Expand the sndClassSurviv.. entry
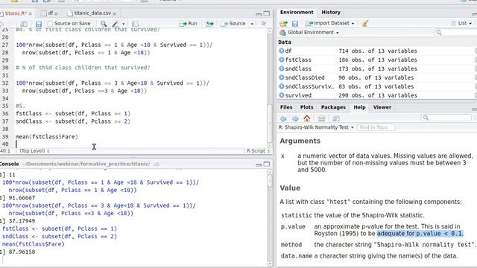Viewport: 477px width, 268px height. tap(282, 86)
